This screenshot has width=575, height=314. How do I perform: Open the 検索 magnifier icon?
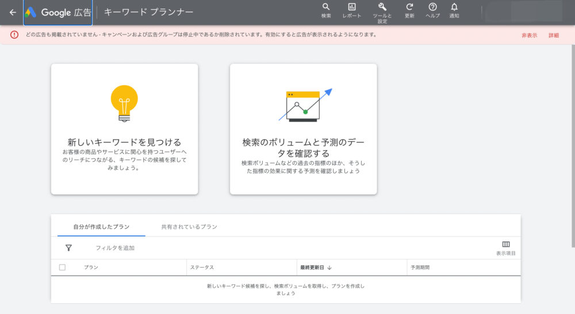click(326, 7)
